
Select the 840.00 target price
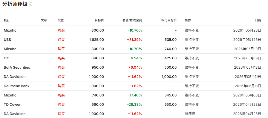[x=98, y=58]
